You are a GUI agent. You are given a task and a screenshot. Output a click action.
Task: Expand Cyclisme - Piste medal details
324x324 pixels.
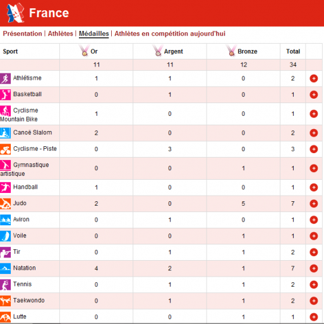(x=313, y=149)
